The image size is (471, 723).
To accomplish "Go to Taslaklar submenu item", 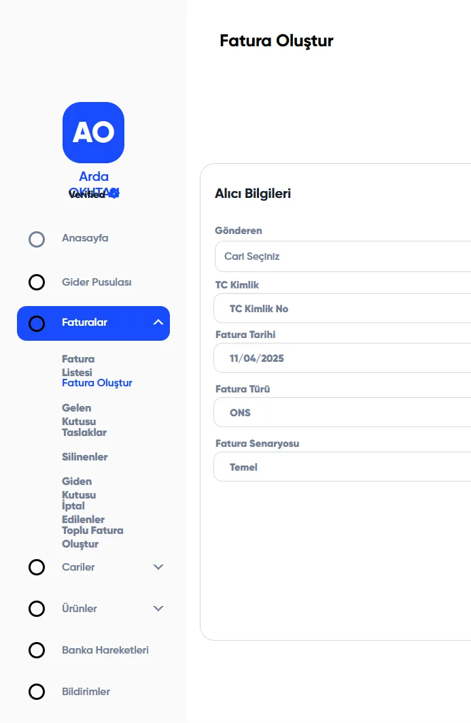I will pyautogui.click(x=84, y=433).
